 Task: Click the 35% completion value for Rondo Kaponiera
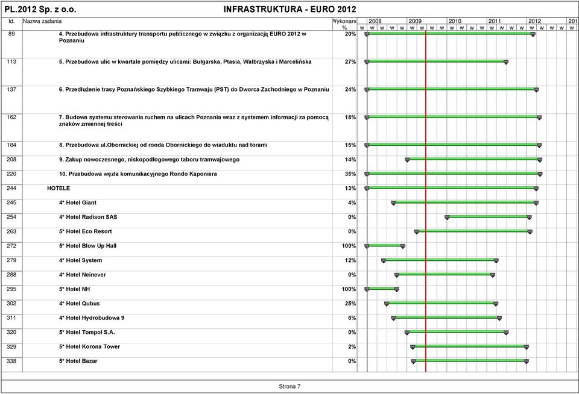(350, 174)
